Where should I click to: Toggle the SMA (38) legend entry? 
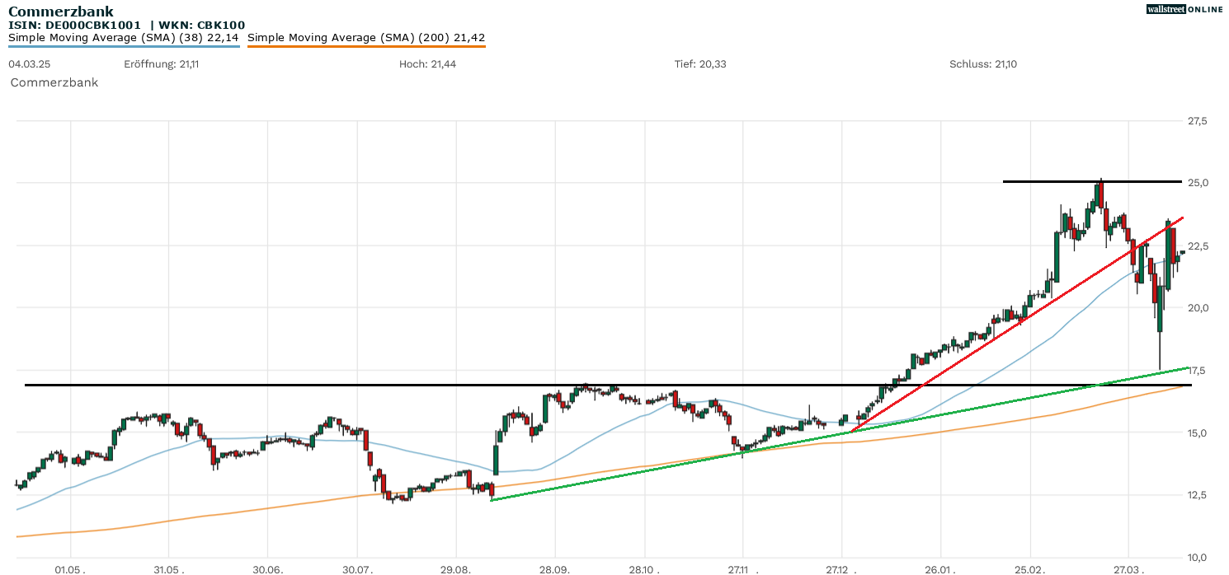coord(124,37)
